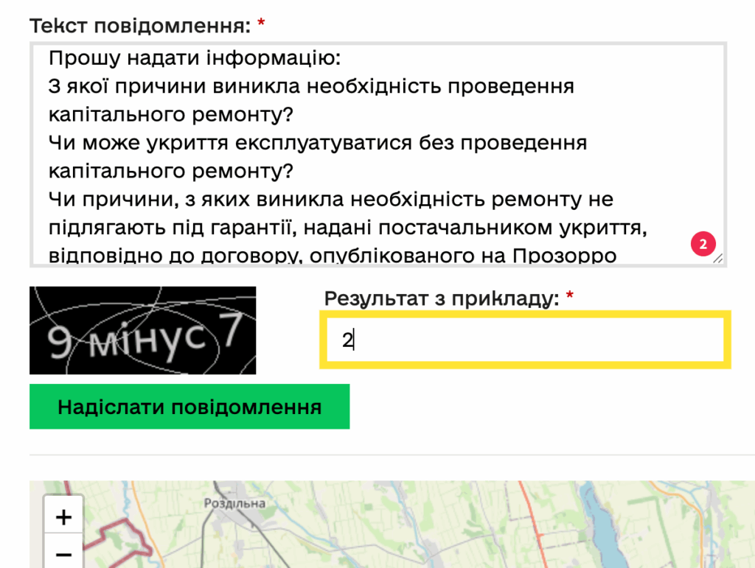Click the red badge with number 2
Image resolution: width=755 pixels, height=568 pixels.
pyautogui.click(x=703, y=244)
